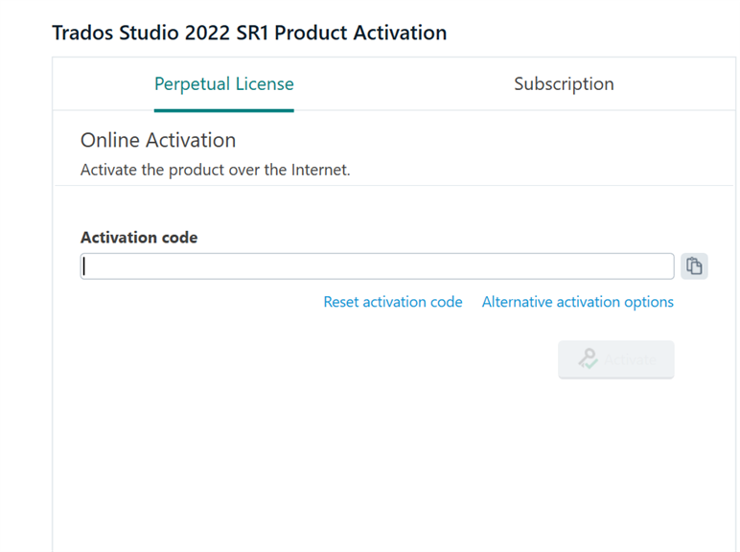Click the Reset activation code link
This screenshot has width=740, height=552.
(x=393, y=302)
